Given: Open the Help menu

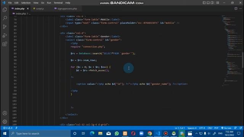Looking at the screenshot, I should click(x=68, y=3).
